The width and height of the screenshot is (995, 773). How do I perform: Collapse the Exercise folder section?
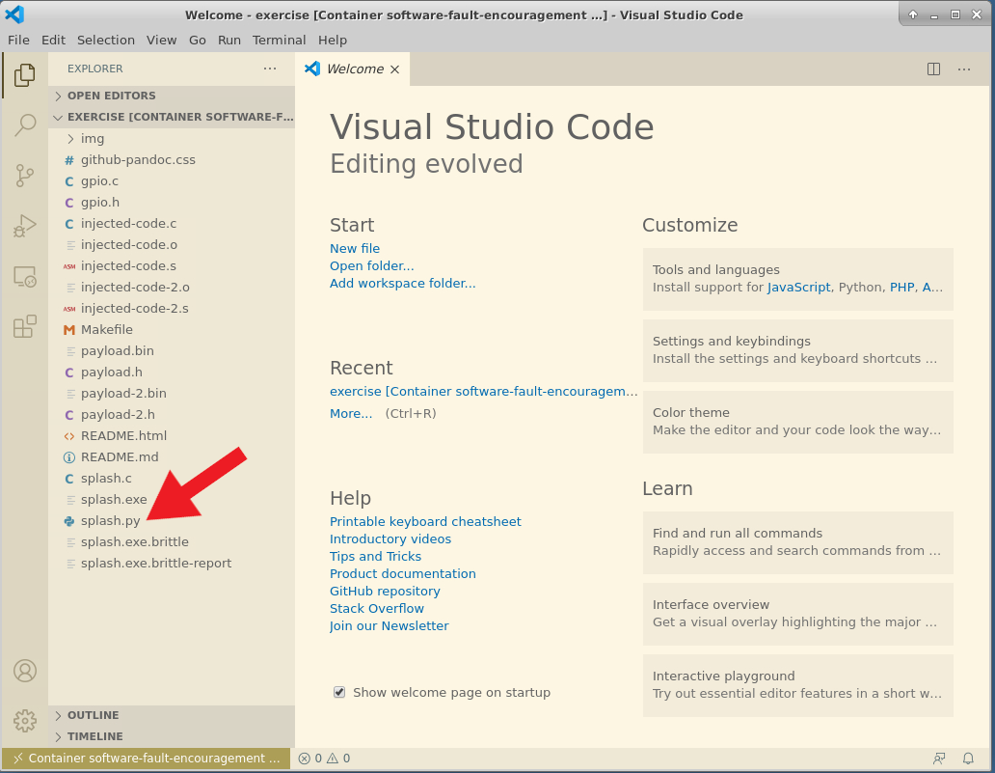(x=172, y=117)
